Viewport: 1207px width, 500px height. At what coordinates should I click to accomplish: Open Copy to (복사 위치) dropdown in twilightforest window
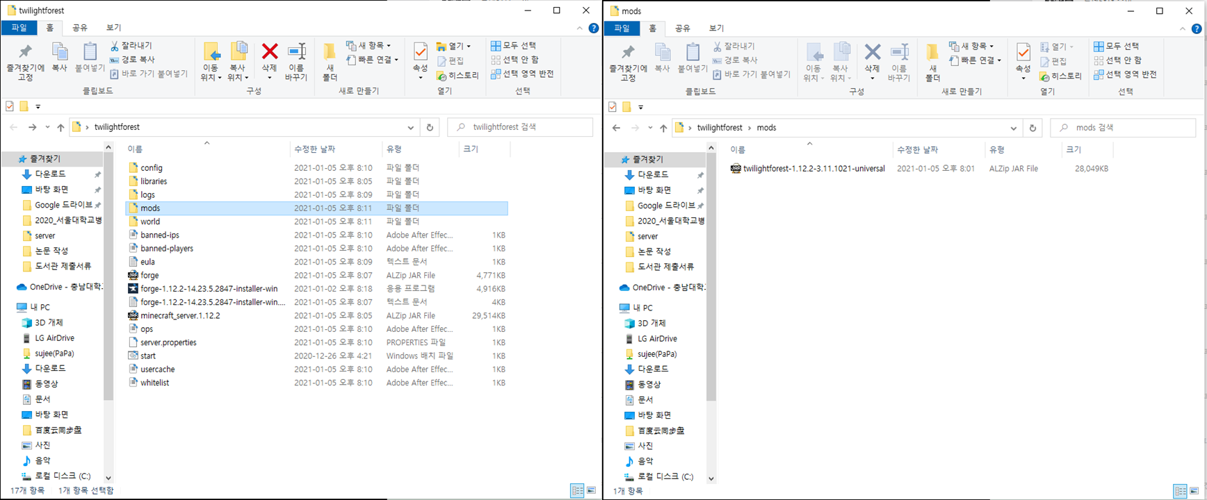[x=238, y=62]
